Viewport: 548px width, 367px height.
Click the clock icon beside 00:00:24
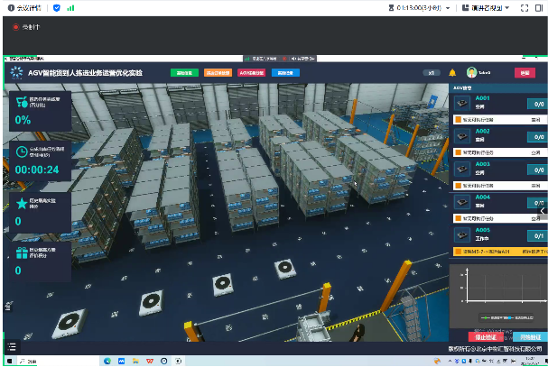(x=18, y=152)
